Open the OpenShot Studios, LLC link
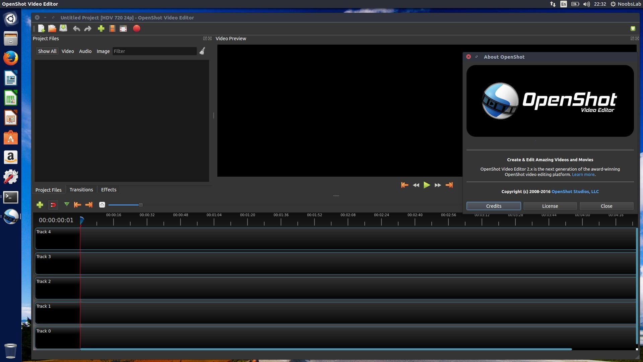The image size is (643, 362). (x=575, y=191)
